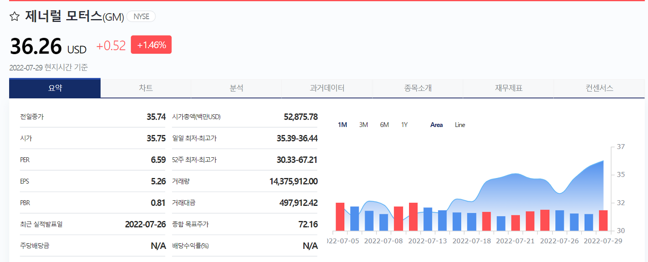Click the 2022-07-08 chart axis label
The width and height of the screenshot is (648, 262).
point(383,241)
